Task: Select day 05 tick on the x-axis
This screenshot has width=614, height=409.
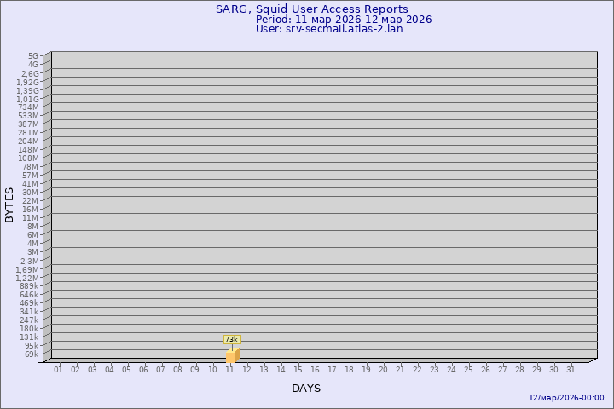Action: [x=126, y=370]
